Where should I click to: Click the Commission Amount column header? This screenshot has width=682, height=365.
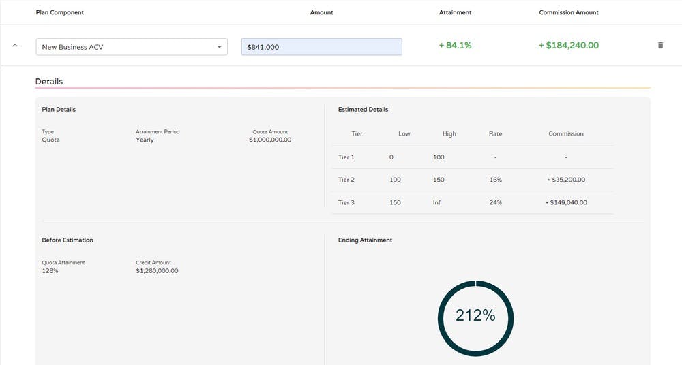point(569,12)
